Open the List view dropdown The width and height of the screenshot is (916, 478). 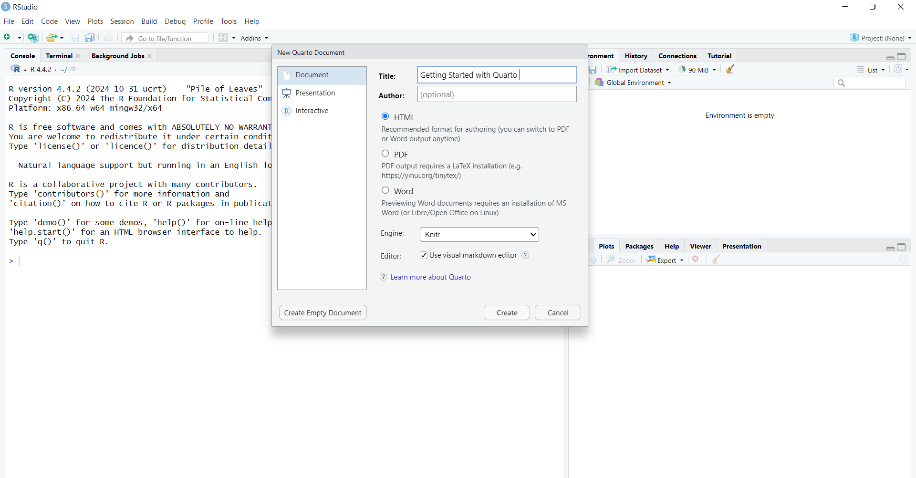tap(871, 70)
